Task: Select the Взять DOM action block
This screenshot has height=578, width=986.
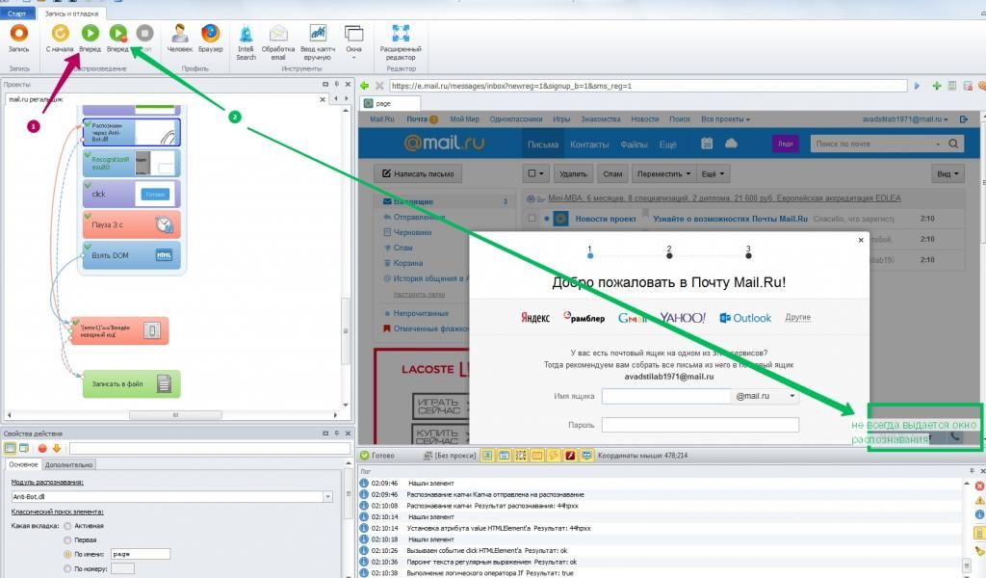Action: (131, 255)
